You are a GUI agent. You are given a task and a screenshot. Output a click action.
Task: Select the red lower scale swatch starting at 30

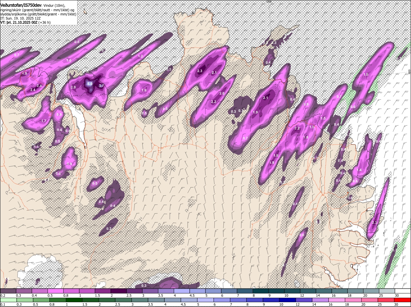[x=402, y=300]
